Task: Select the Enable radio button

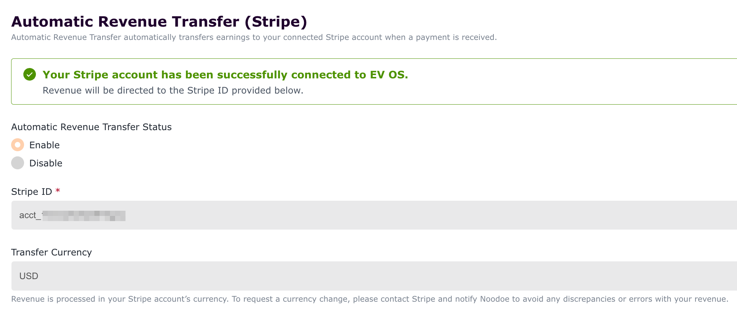Action: pos(17,145)
